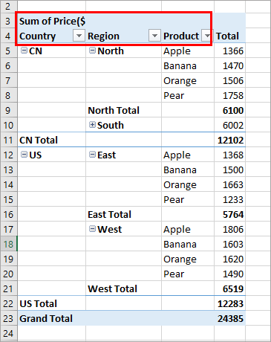The height and width of the screenshot is (342, 271).
Task: Click the US Total label cell
Action: pyautogui.click(x=52, y=303)
